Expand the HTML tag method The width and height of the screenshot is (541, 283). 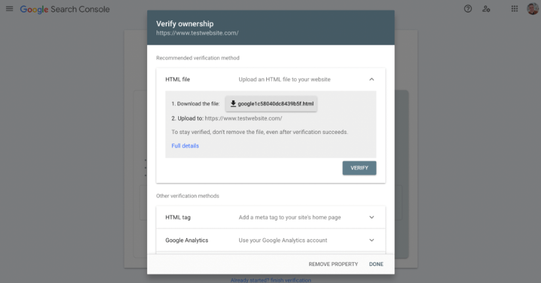(371, 217)
